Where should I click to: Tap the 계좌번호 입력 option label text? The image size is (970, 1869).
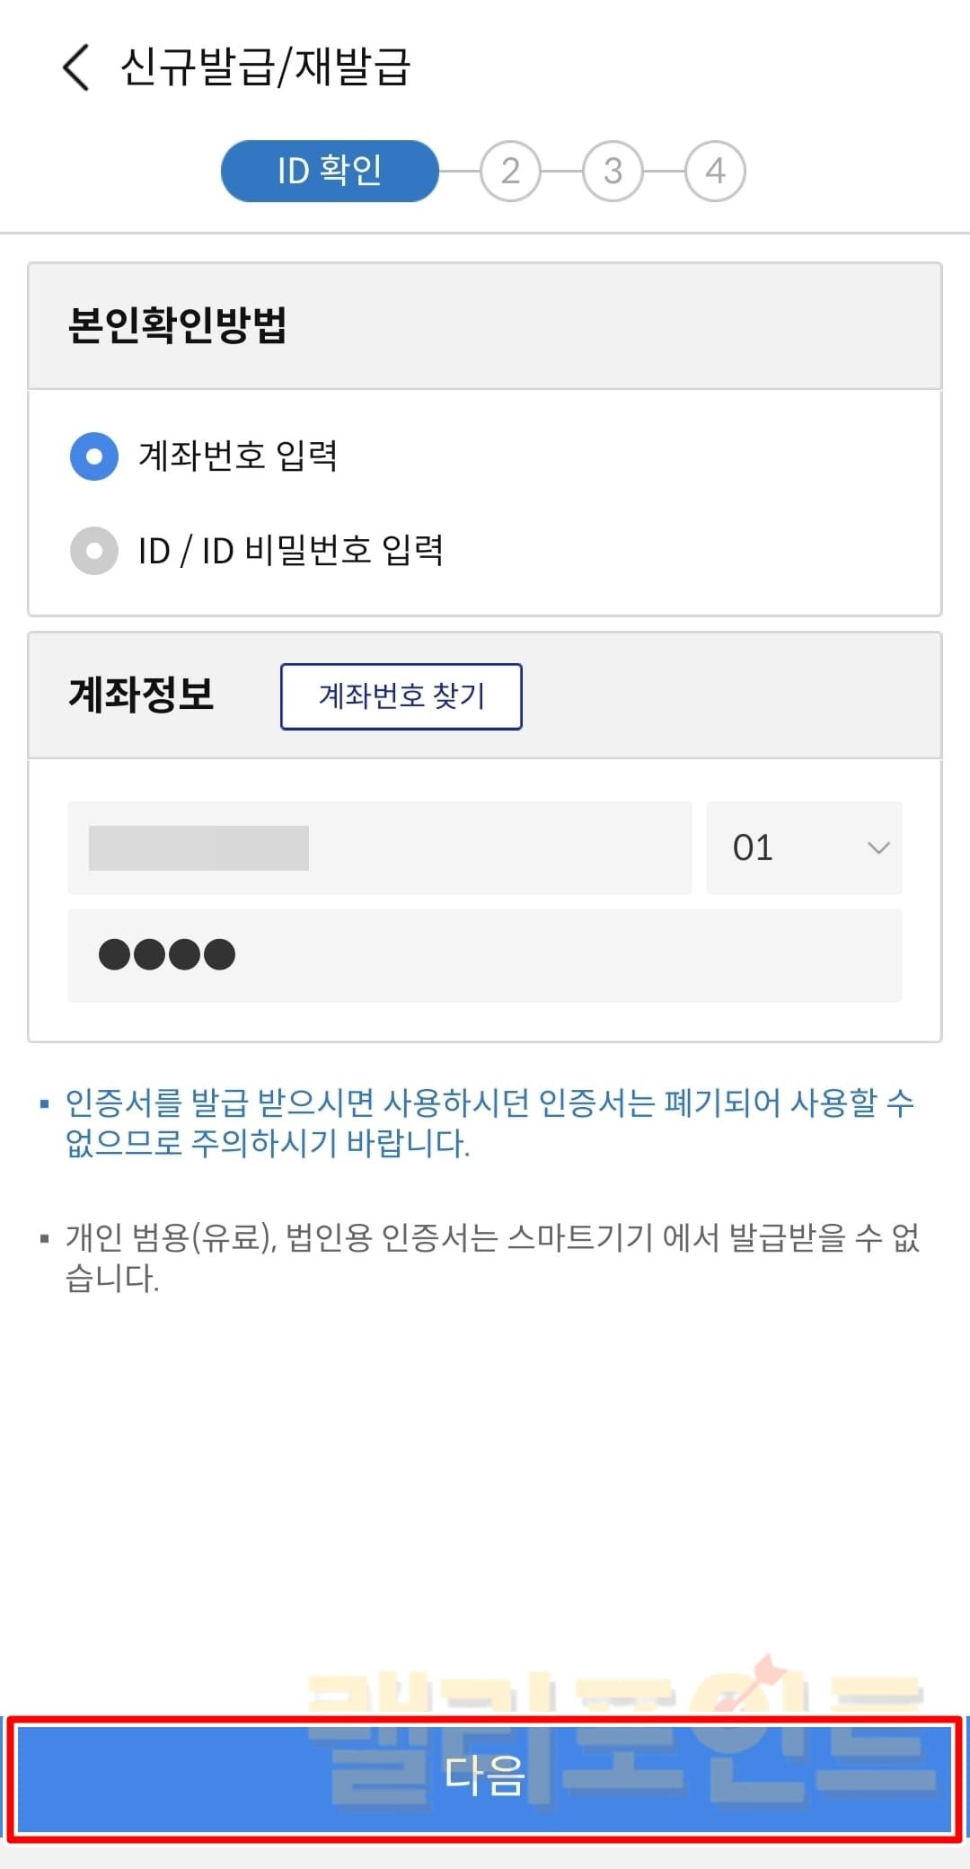point(238,456)
